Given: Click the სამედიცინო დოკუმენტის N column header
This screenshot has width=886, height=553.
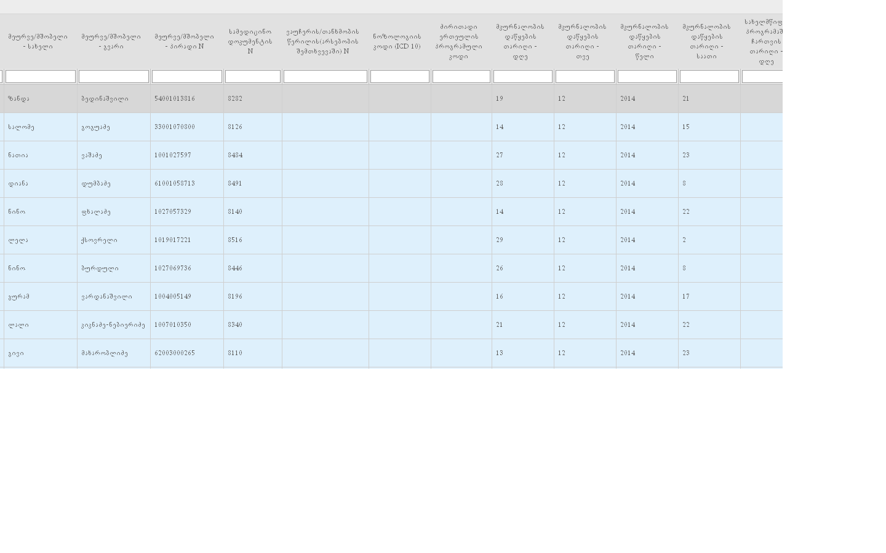Looking at the screenshot, I should pyautogui.click(x=250, y=41).
